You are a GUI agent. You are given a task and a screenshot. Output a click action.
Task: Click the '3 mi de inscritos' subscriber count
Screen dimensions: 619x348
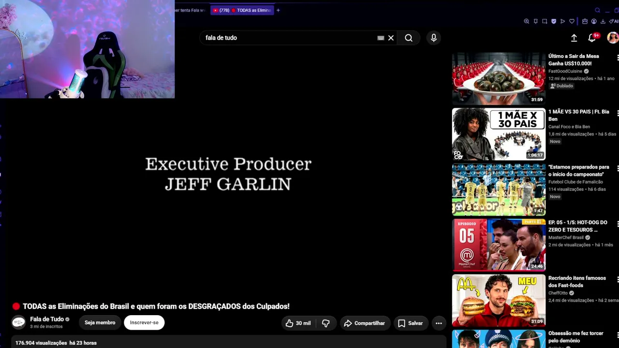point(47,327)
